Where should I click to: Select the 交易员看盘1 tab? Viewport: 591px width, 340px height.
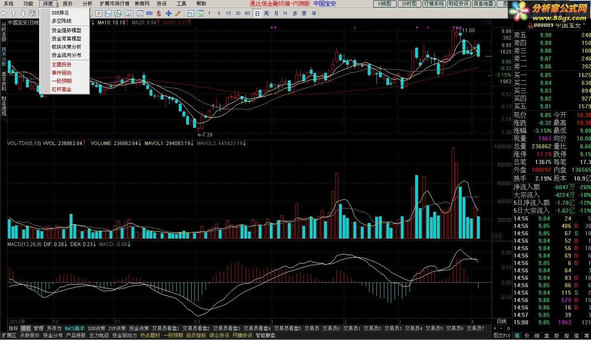[166, 328]
